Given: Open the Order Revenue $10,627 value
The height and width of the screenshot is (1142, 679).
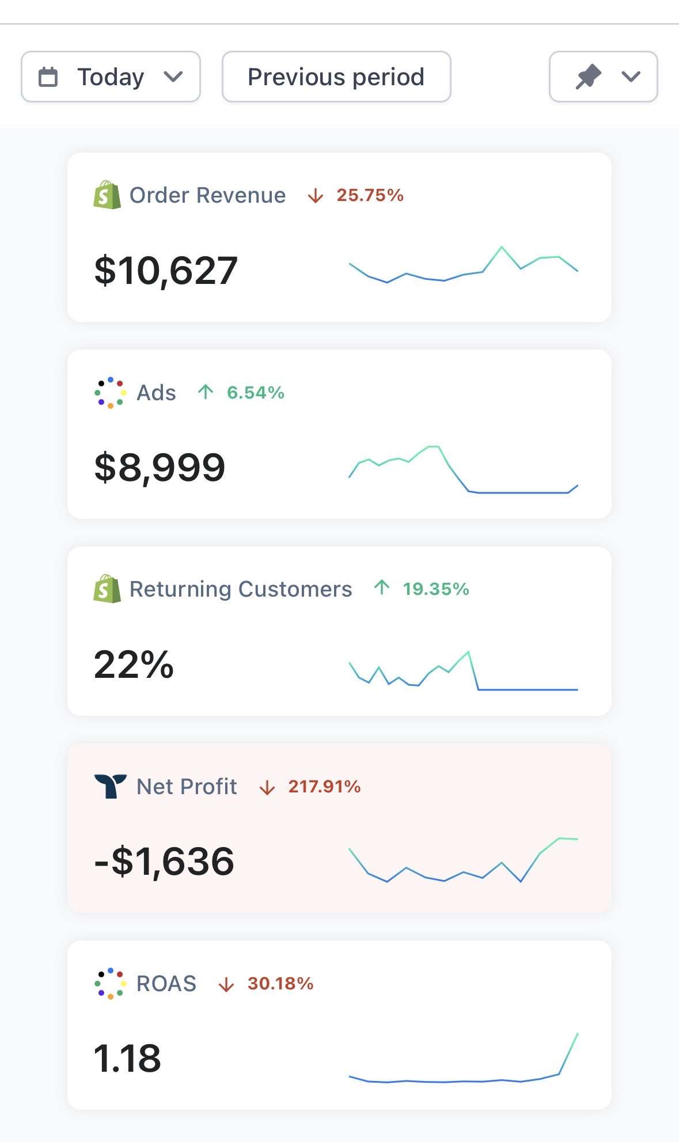Looking at the screenshot, I should pos(166,270).
